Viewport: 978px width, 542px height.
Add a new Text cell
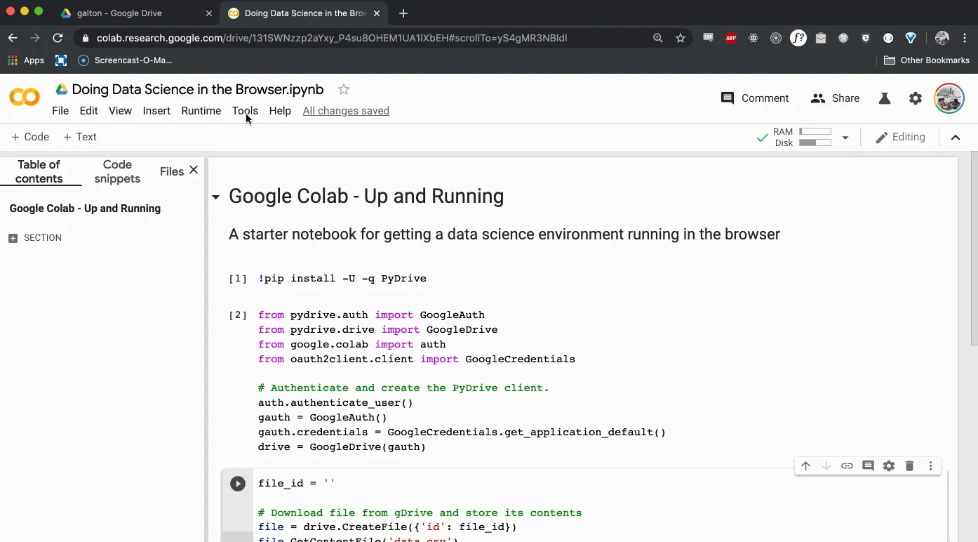pyautogui.click(x=80, y=137)
